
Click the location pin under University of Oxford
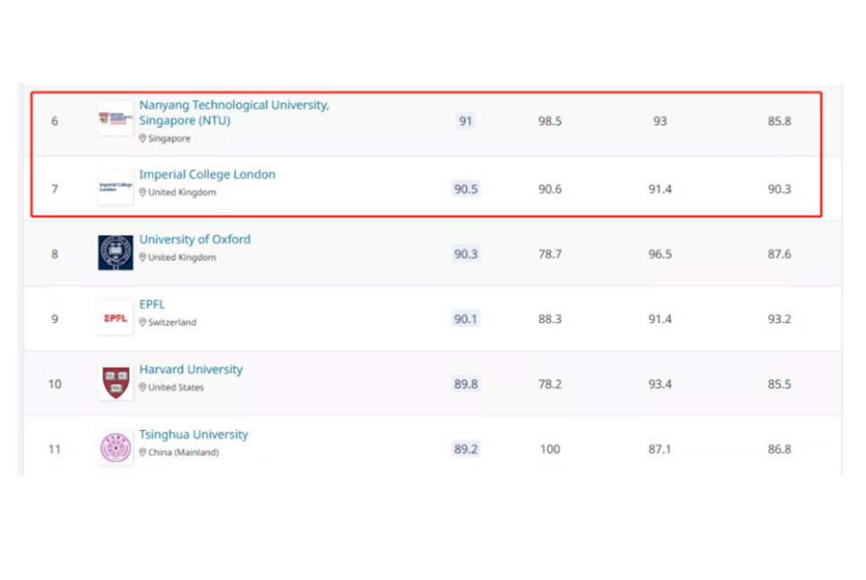click(x=143, y=258)
